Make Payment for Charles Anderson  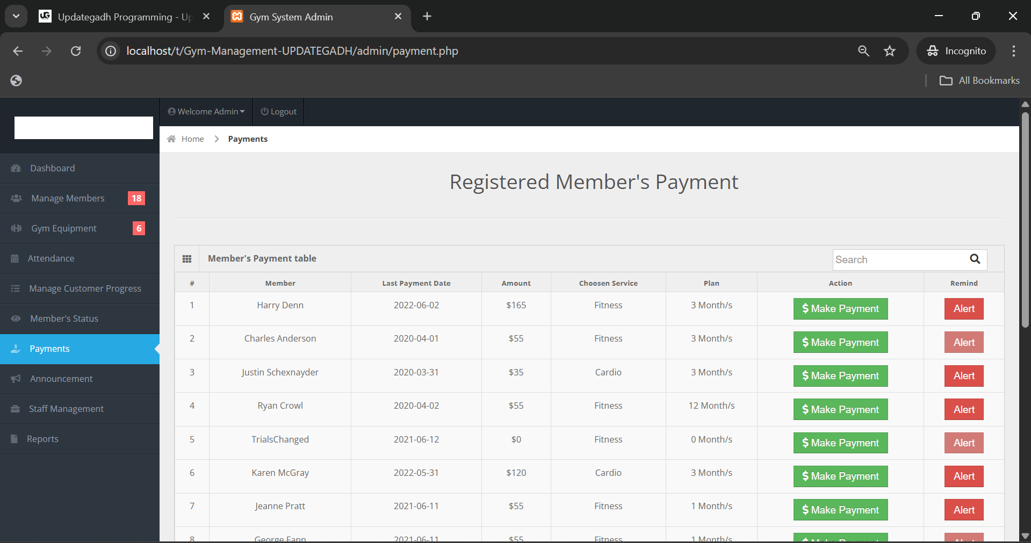(x=840, y=342)
